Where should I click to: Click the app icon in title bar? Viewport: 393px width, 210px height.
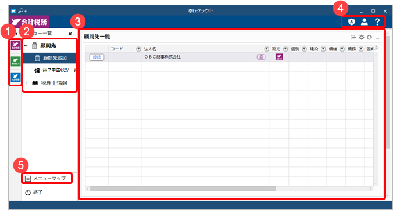pos(13,11)
